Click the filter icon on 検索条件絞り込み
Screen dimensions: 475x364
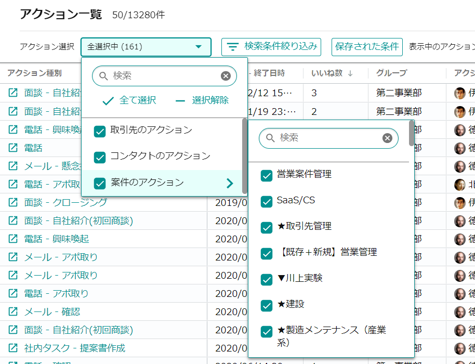click(x=233, y=47)
